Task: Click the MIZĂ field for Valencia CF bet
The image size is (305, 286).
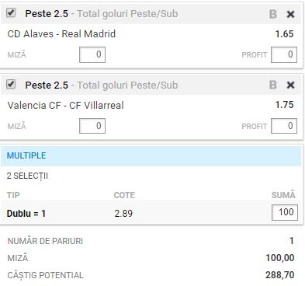Action: tap(92, 126)
